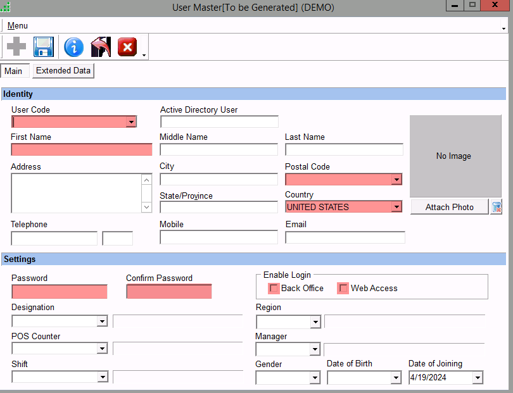Remove photo using the trash bin icon
The image size is (513, 393).
[497, 207]
